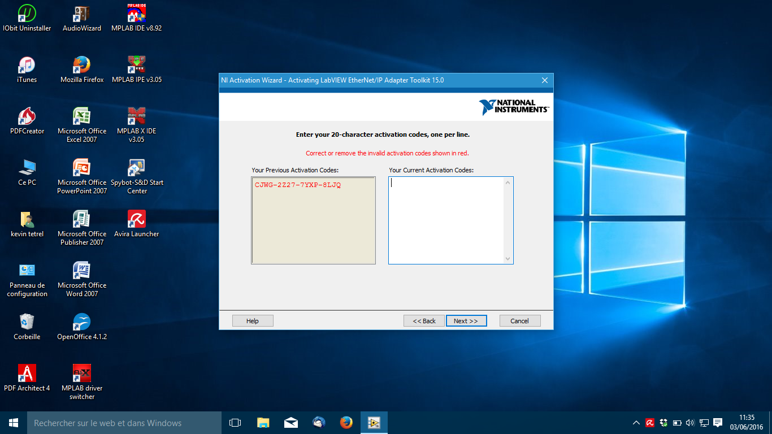The width and height of the screenshot is (772, 434).
Task: Open Firefox from the taskbar
Action: pos(346,423)
